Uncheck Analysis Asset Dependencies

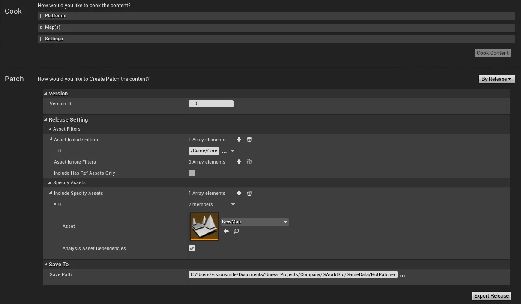coord(192,248)
